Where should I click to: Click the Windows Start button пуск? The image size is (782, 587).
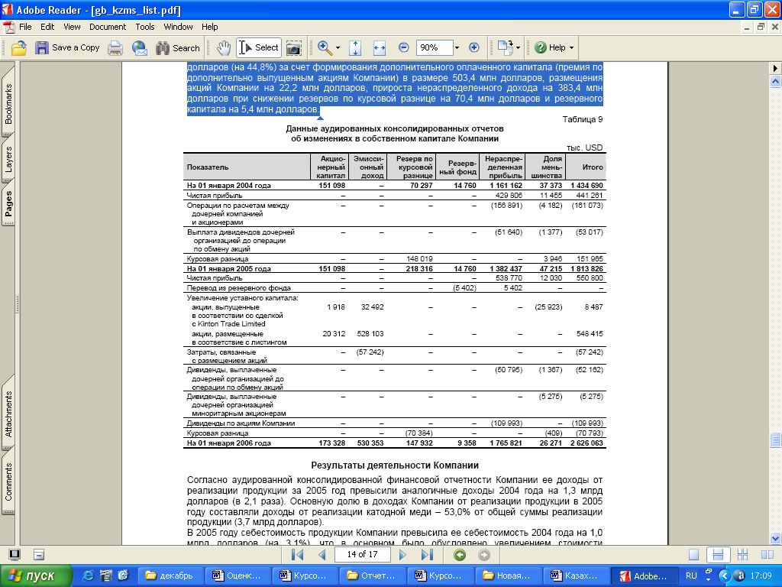(36, 576)
